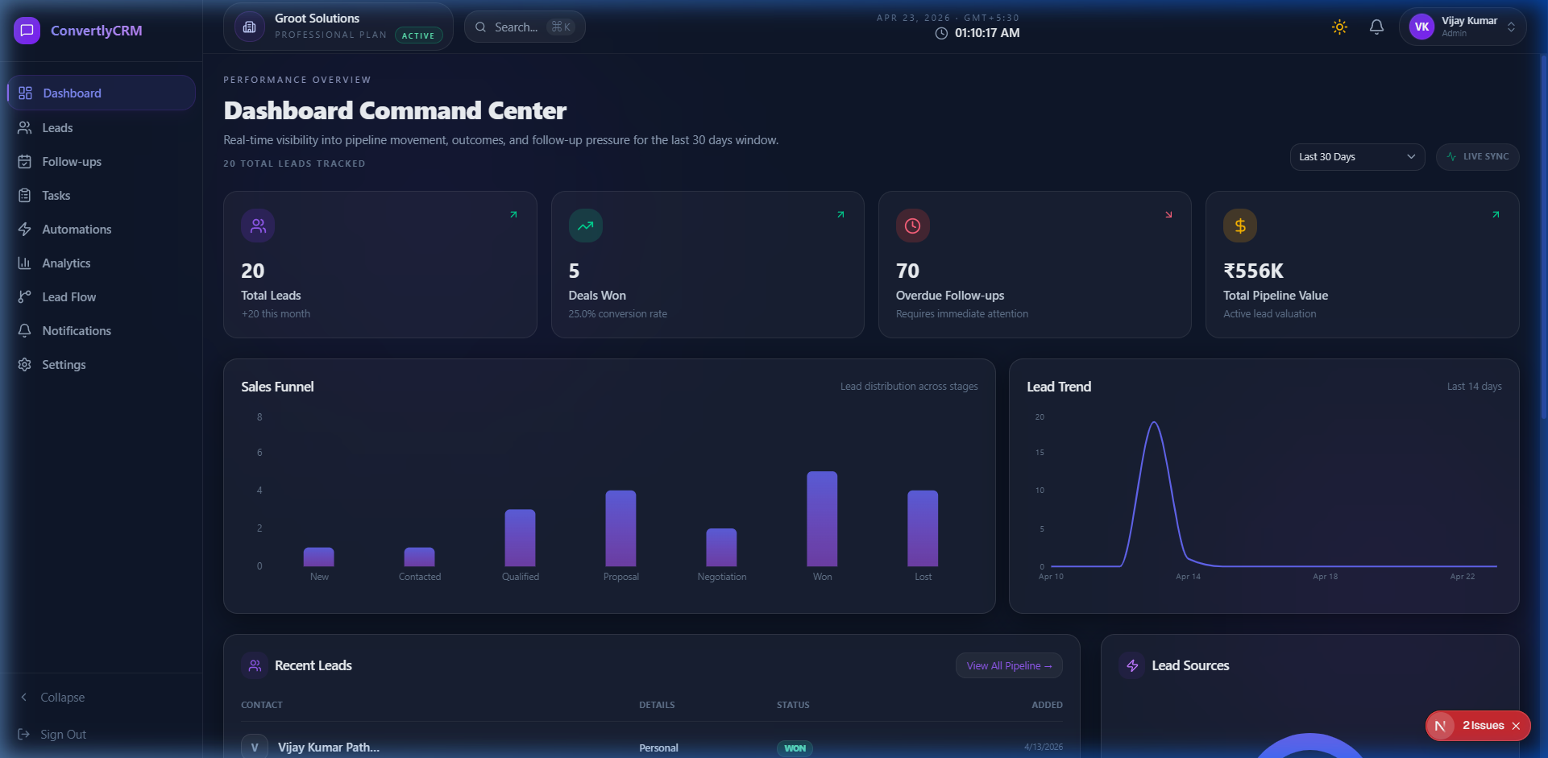Collapse the sidebar navigation
The height and width of the screenshot is (758, 1548).
52,697
